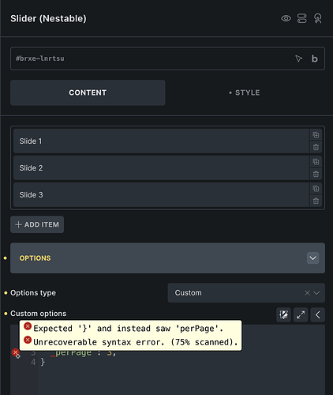Add a new slide with ADD ITEM
The height and width of the screenshot is (395, 333).
[37, 224]
